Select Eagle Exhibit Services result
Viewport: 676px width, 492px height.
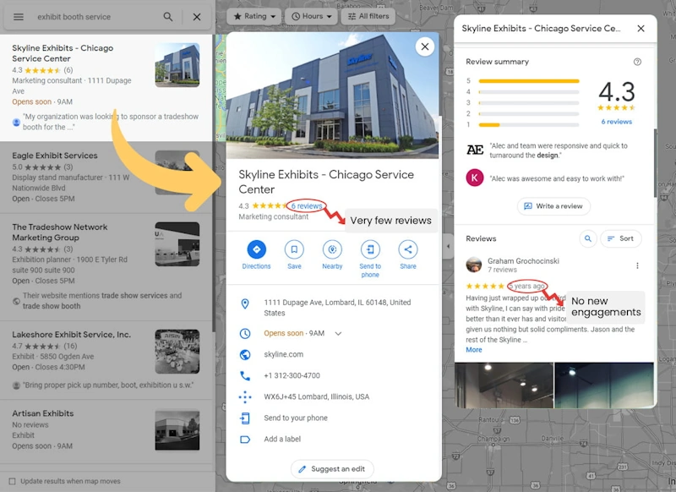coord(106,178)
